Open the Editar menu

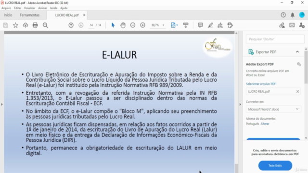tap(17, 8)
